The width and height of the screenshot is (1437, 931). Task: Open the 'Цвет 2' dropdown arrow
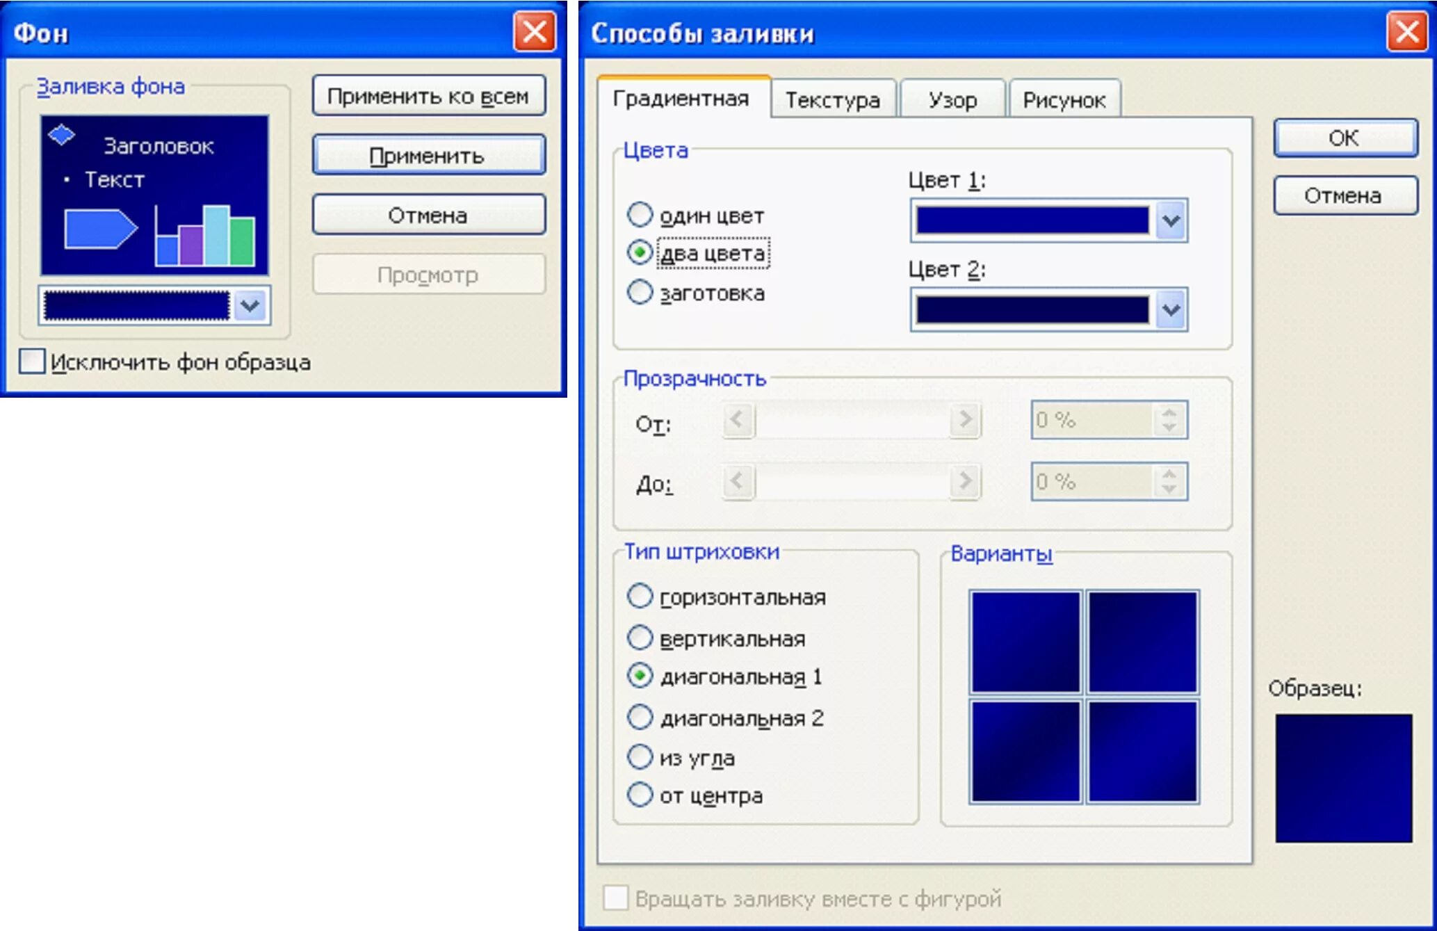pyautogui.click(x=1171, y=309)
